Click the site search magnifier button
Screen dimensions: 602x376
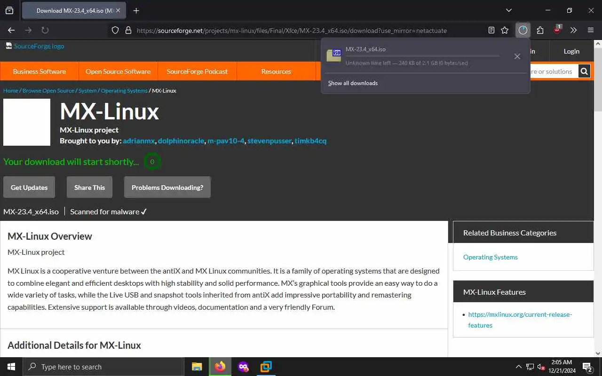tap(584, 71)
